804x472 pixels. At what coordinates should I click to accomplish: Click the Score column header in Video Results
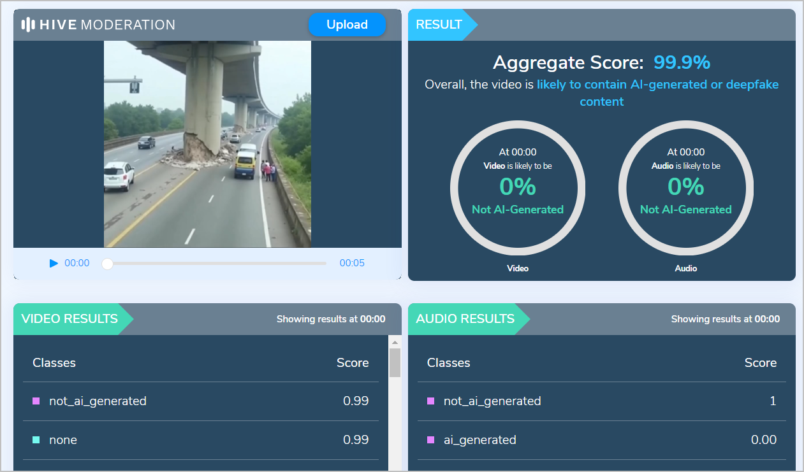353,363
